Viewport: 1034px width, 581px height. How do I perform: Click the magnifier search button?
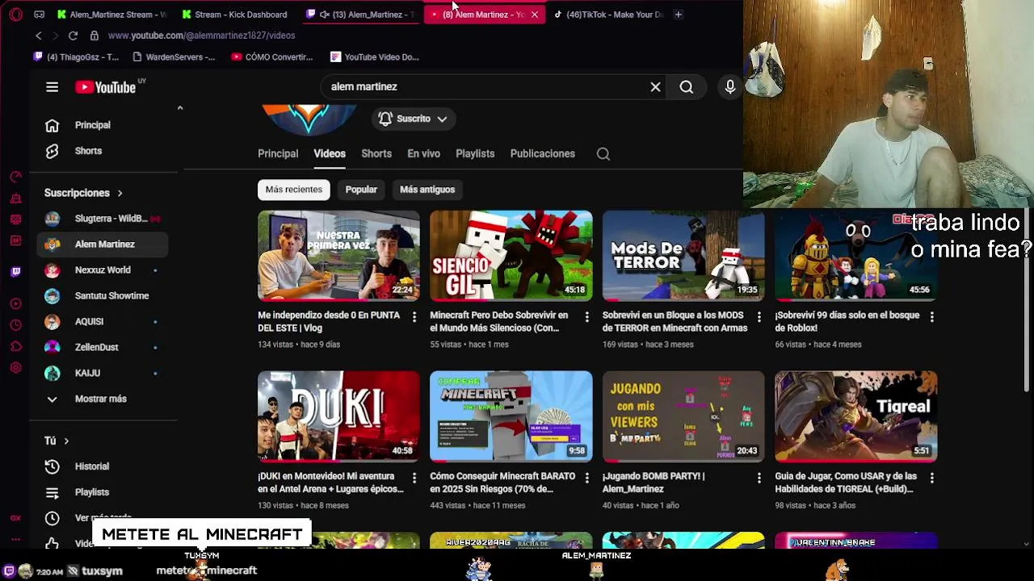point(686,87)
